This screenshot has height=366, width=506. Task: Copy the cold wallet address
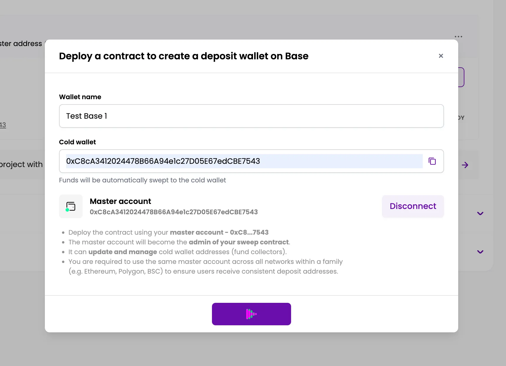tap(432, 161)
